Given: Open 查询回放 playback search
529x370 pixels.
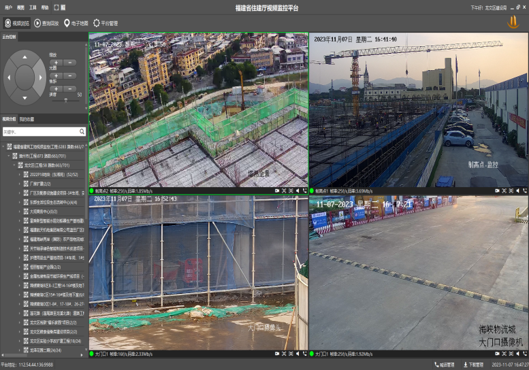Looking at the screenshot, I should tap(46, 23).
